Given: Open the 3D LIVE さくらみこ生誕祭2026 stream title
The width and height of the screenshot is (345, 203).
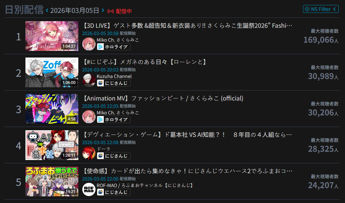Looking at the screenshot, I should (x=187, y=26).
